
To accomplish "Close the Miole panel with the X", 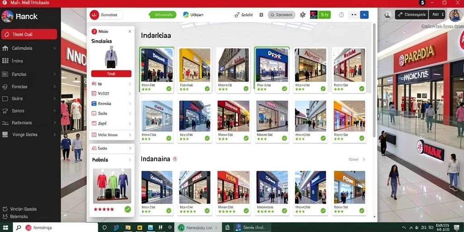I will tap(130, 31).
